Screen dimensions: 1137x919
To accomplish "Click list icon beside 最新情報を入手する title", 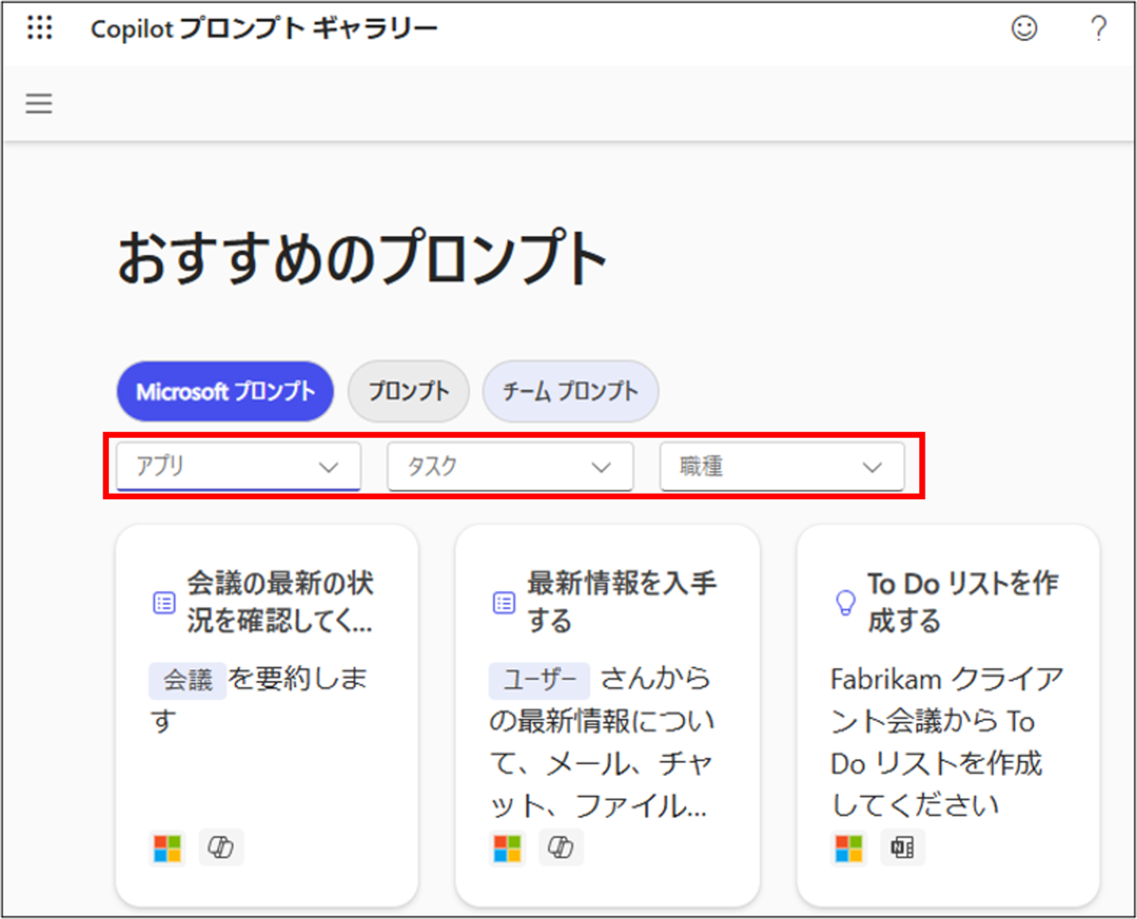I will tap(504, 603).
